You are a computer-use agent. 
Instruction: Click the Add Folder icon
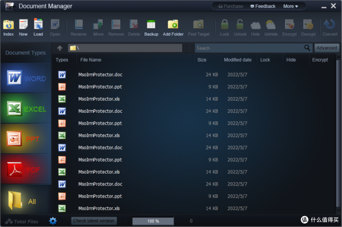tap(173, 27)
